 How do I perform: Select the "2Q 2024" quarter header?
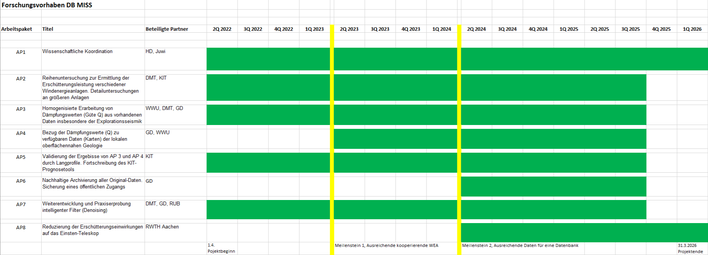click(476, 29)
